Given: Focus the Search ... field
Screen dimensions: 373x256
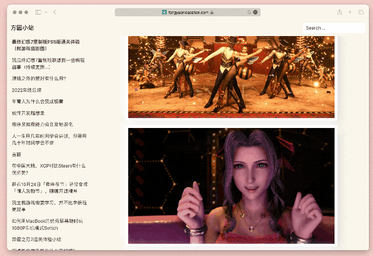Looking at the screenshot, I should (x=334, y=28).
